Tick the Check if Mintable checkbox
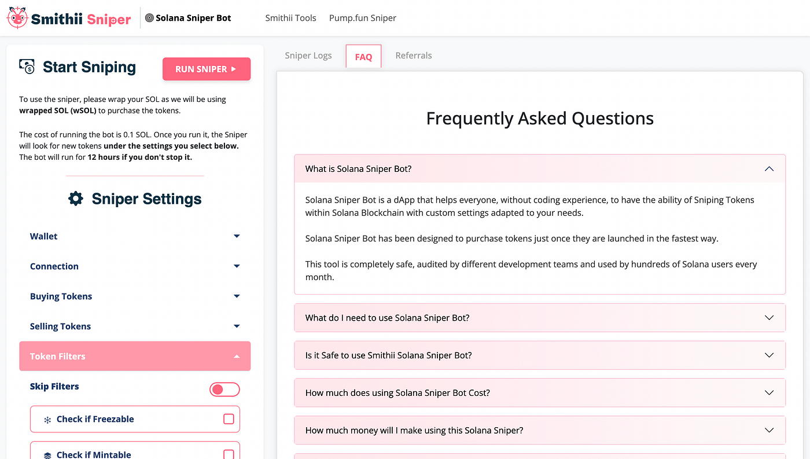The height and width of the screenshot is (459, 810). 229,454
